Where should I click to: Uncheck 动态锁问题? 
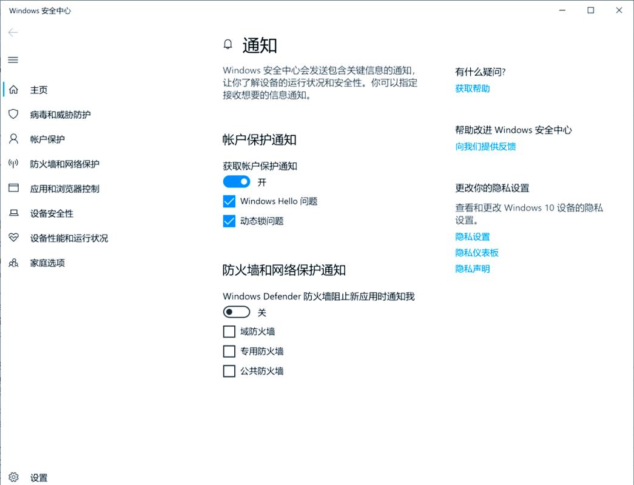point(229,221)
